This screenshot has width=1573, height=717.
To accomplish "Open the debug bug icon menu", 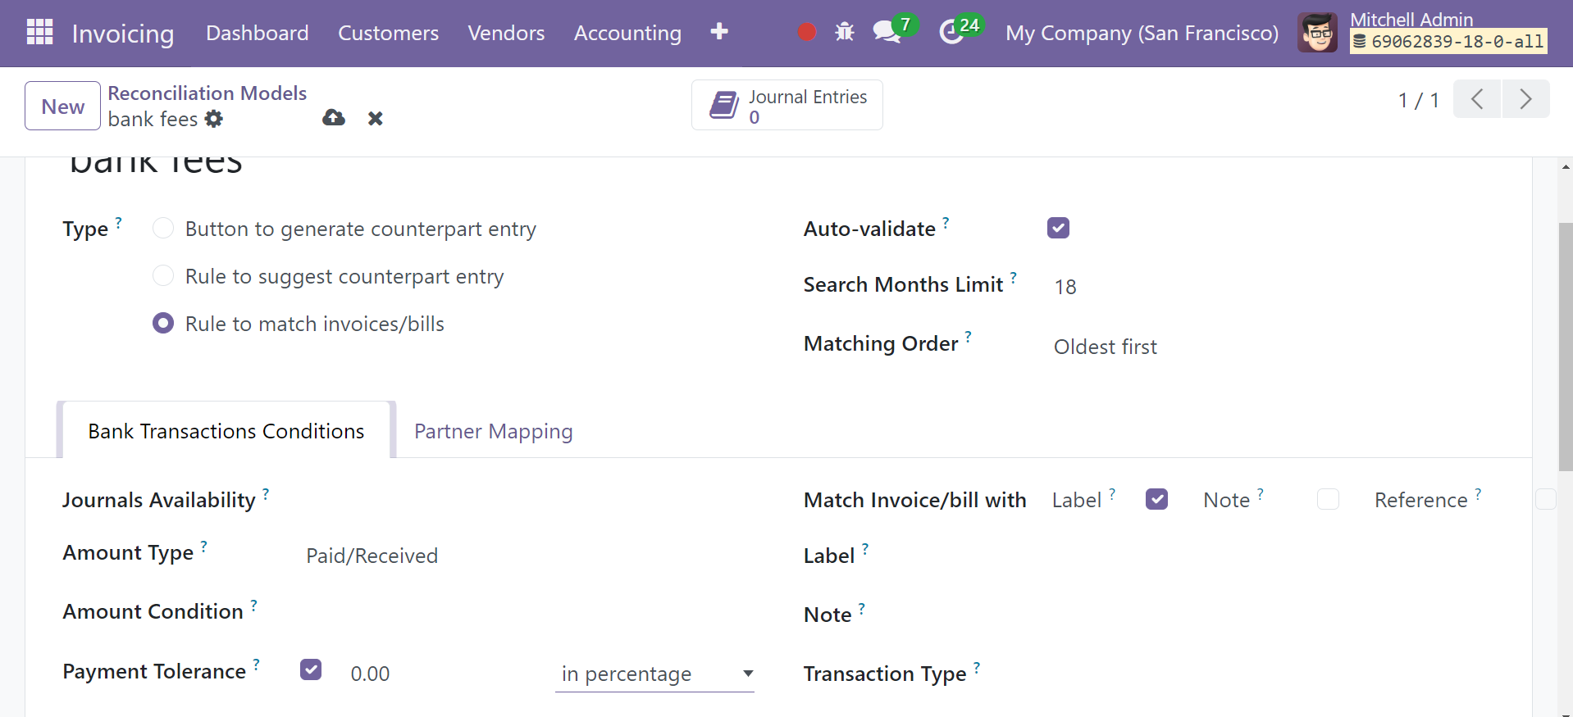I will [x=845, y=32].
